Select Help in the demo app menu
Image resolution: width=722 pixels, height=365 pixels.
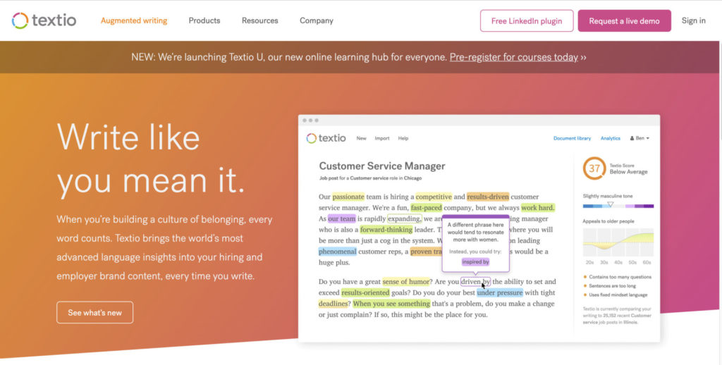(x=403, y=138)
